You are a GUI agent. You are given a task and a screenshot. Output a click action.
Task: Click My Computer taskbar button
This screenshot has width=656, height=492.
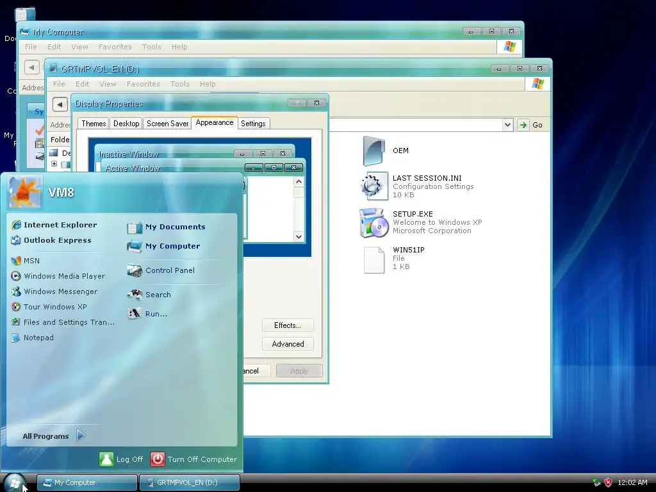pos(87,482)
